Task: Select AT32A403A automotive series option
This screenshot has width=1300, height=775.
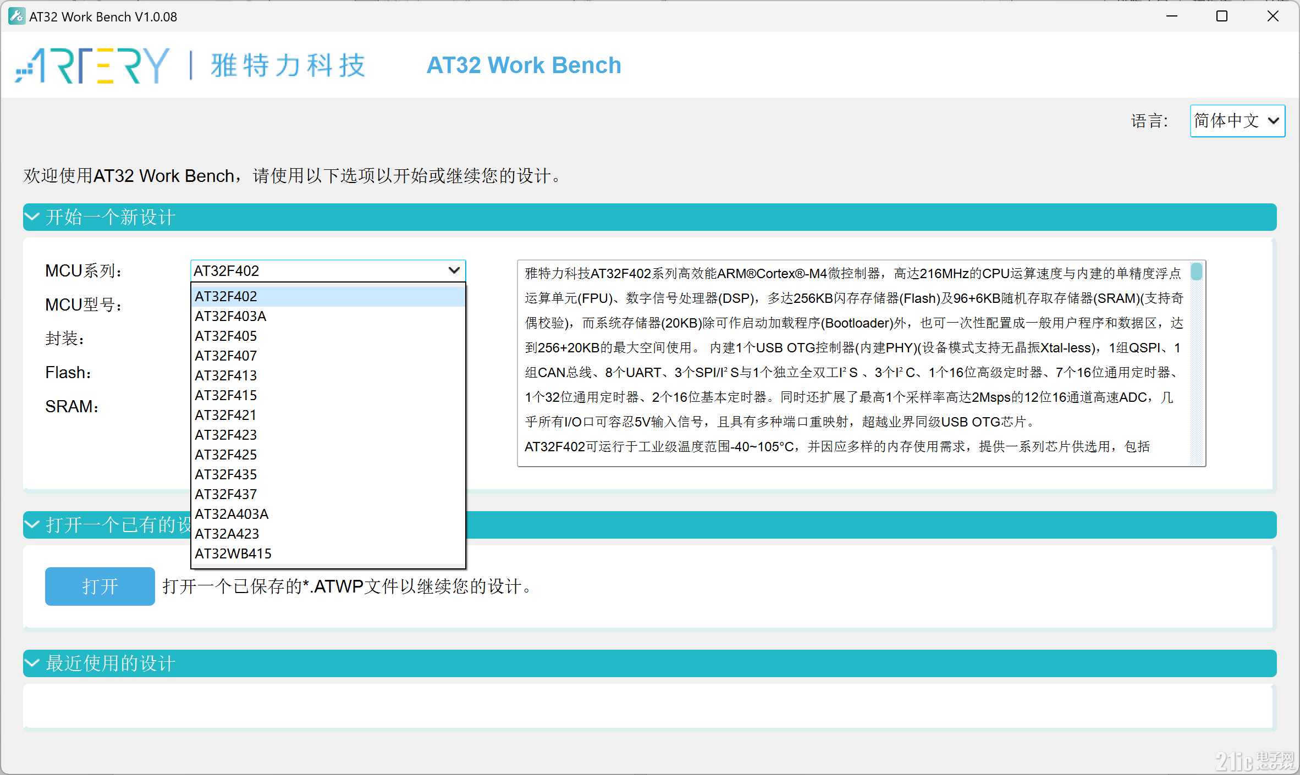Action: [328, 514]
